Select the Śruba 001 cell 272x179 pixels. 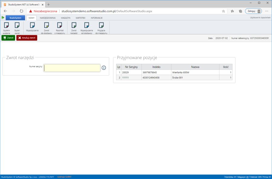tap(195, 78)
